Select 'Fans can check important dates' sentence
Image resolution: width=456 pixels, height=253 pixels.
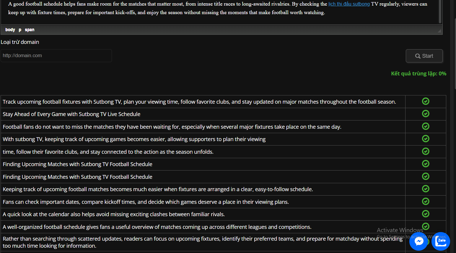pos(146,202)
